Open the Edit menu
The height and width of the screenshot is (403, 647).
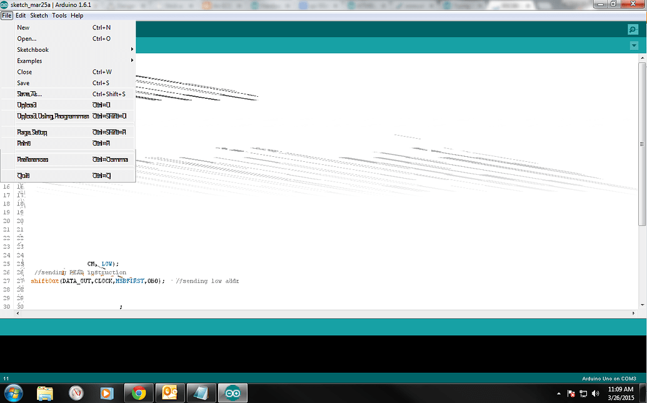pos(21,15)
